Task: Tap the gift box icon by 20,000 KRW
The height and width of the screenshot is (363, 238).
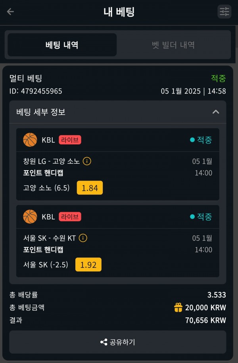Action: click(178, 307)
